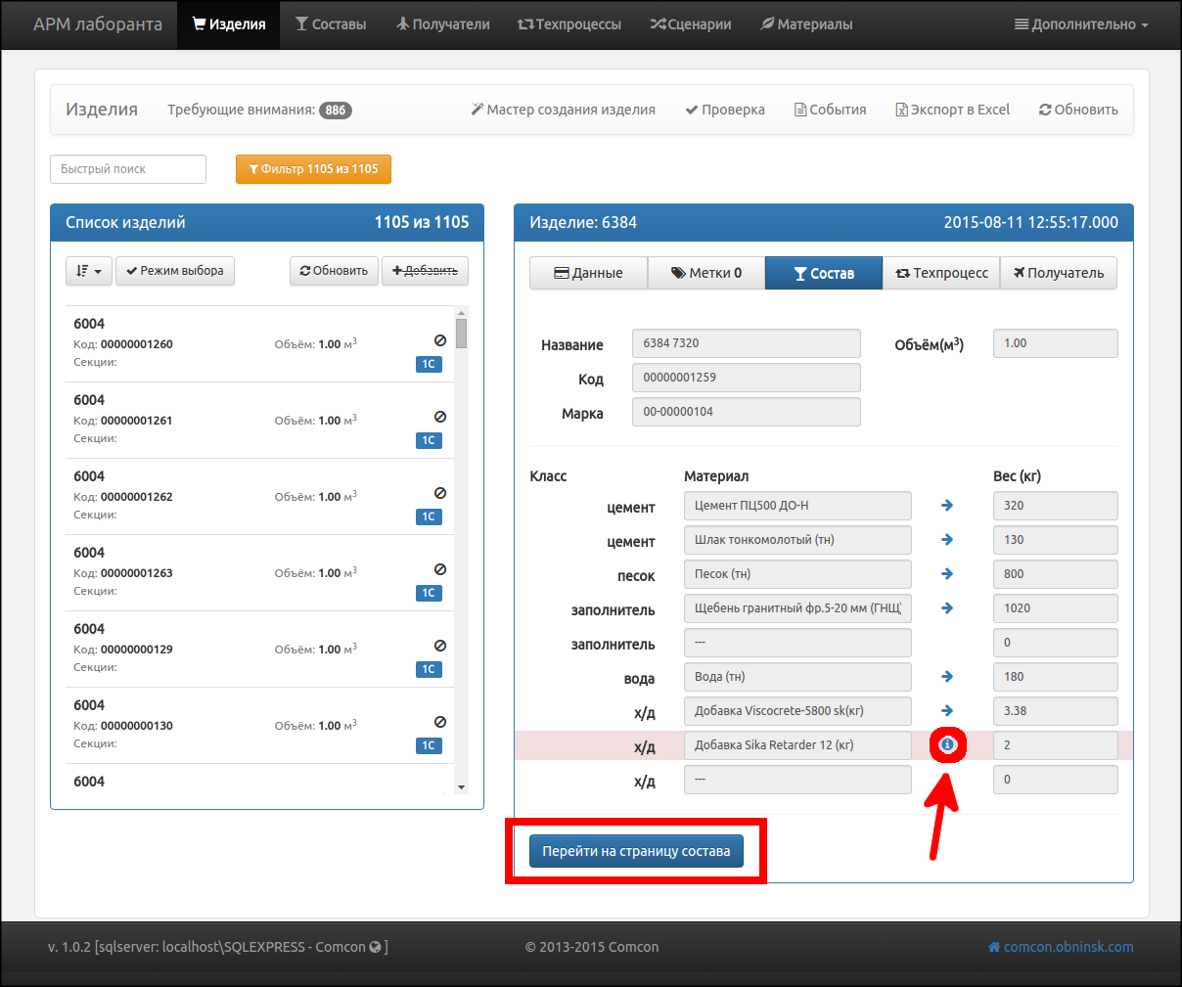The height and width of the screenshot is (987, 1182).
Task: Switch to the Получатель tab
Action: 1059,273
